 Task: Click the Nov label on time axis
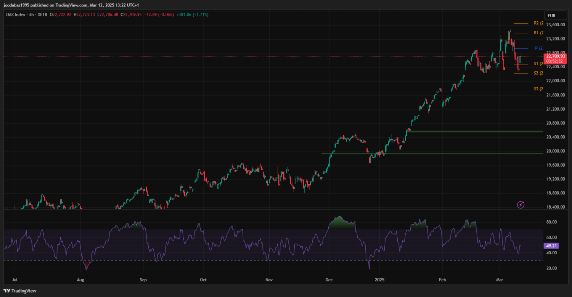click(x=269, y=279)
